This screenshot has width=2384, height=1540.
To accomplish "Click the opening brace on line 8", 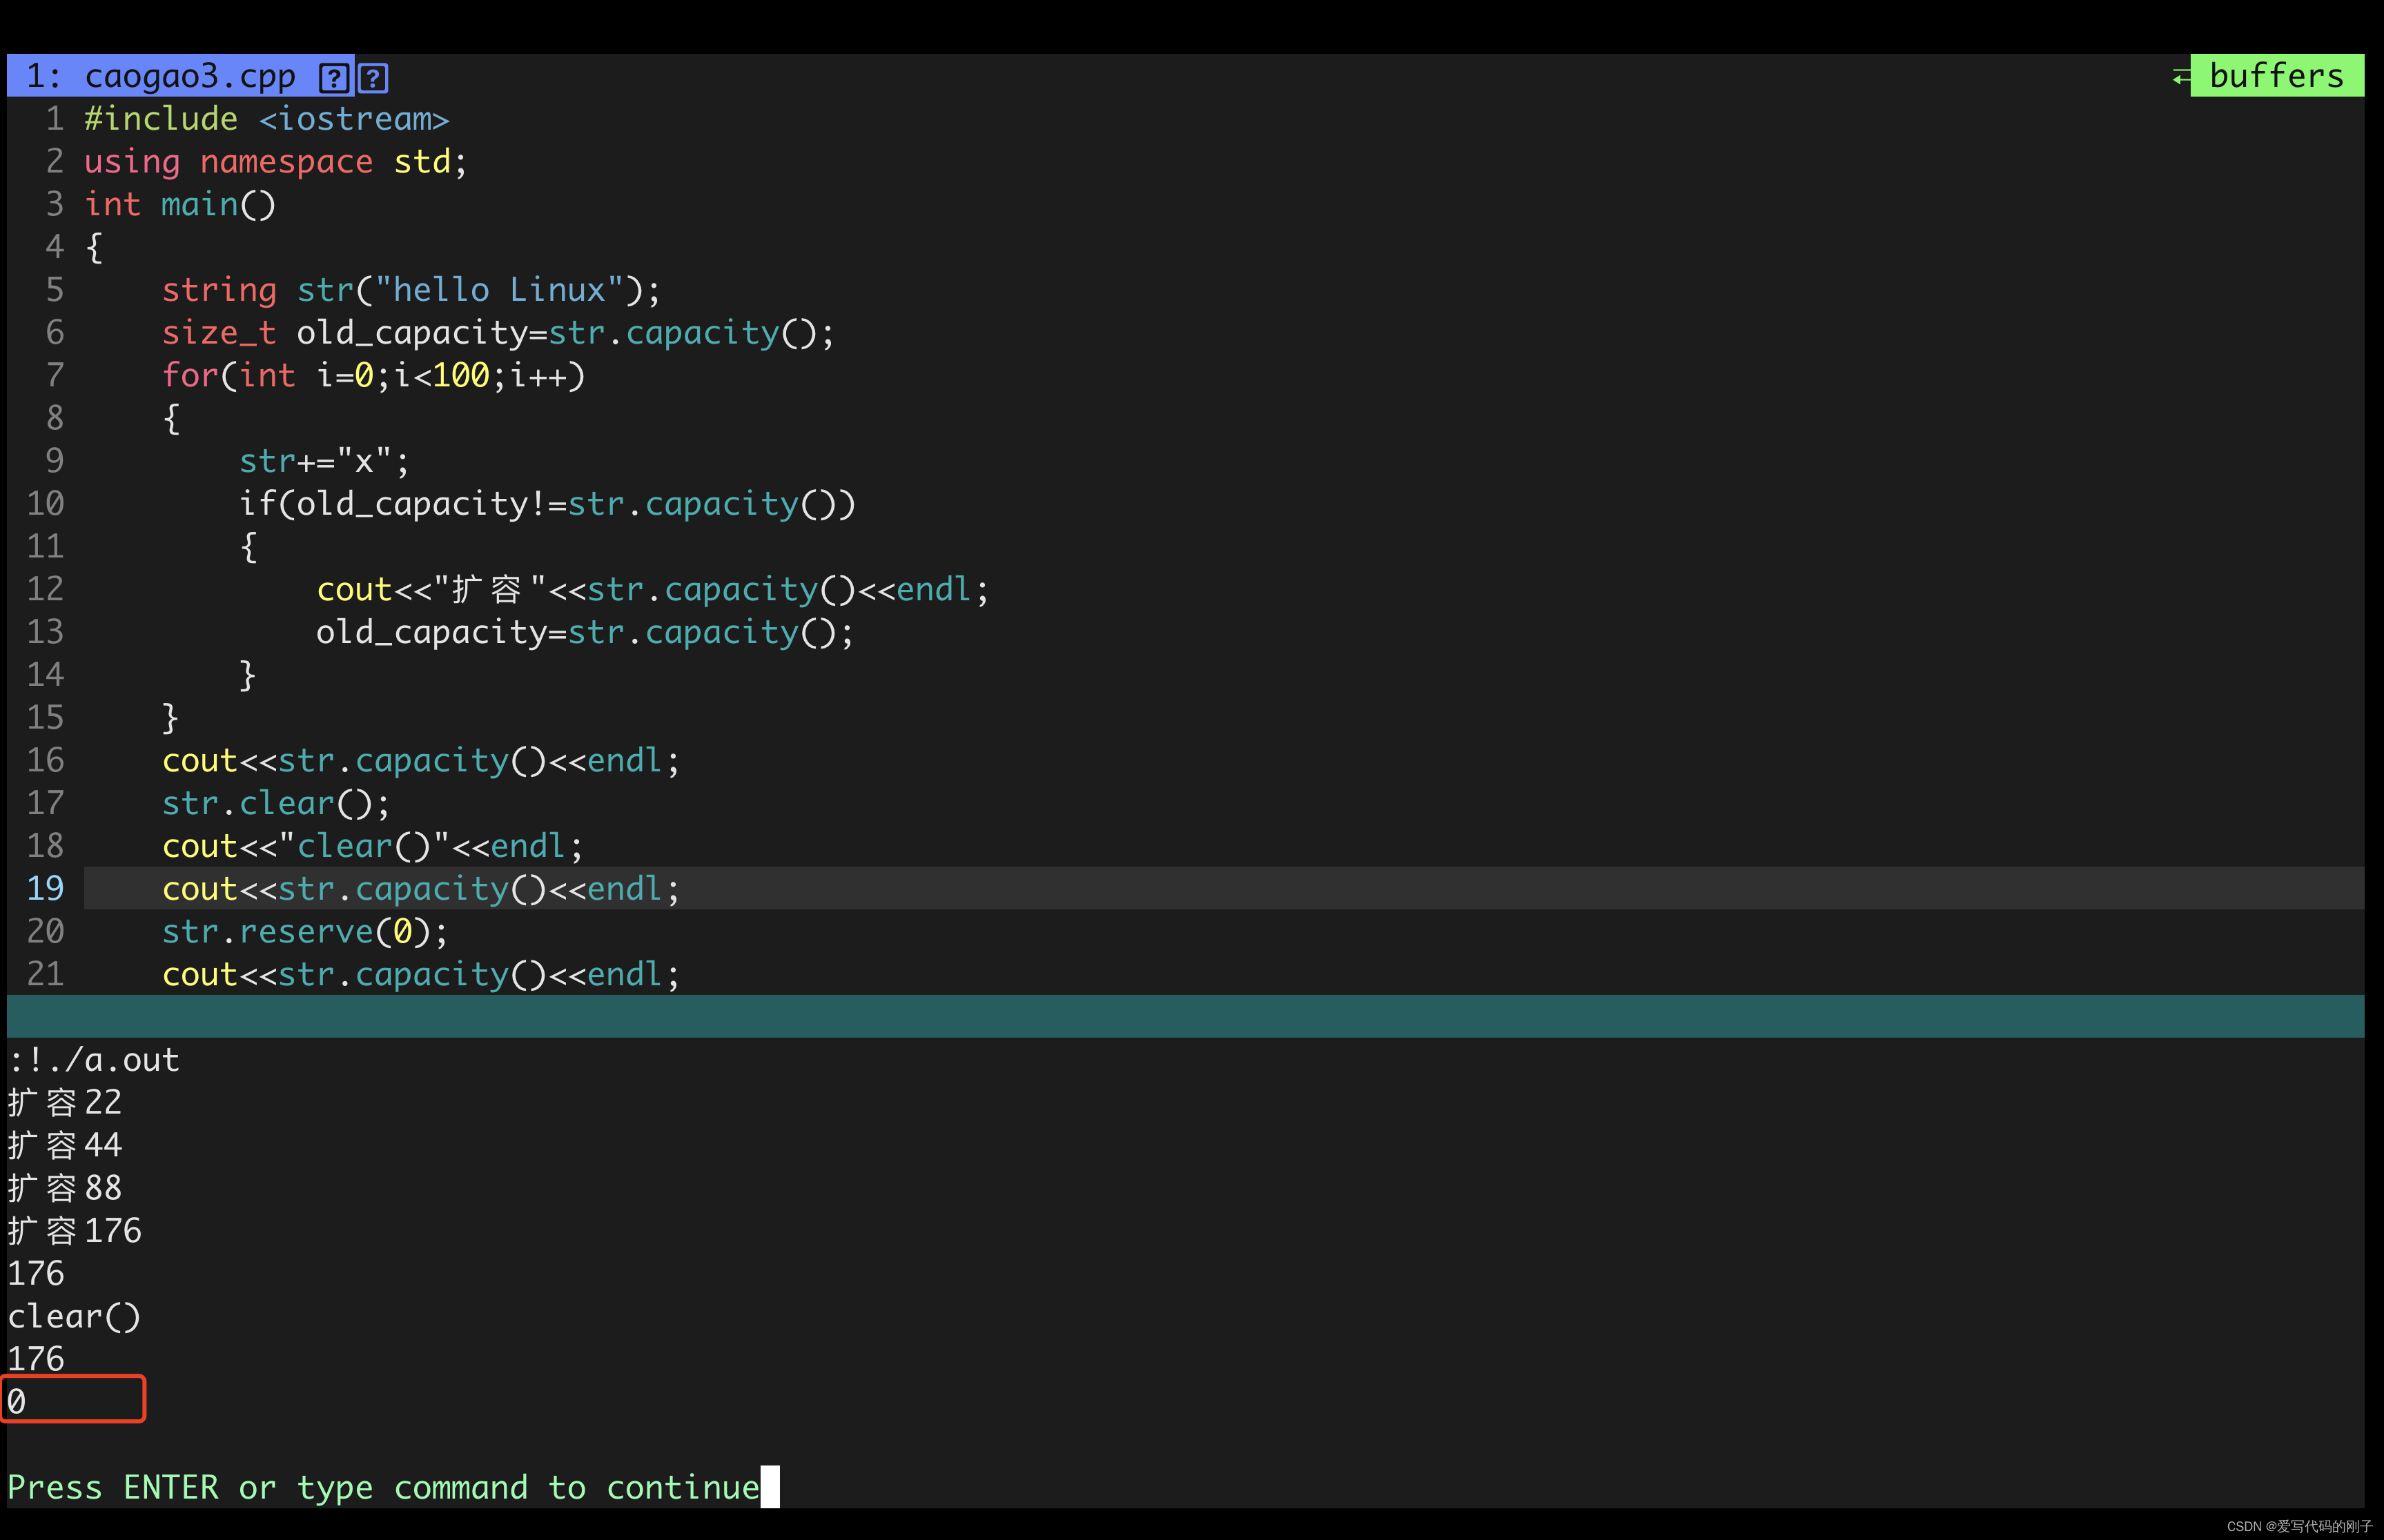I will point(171,418).
